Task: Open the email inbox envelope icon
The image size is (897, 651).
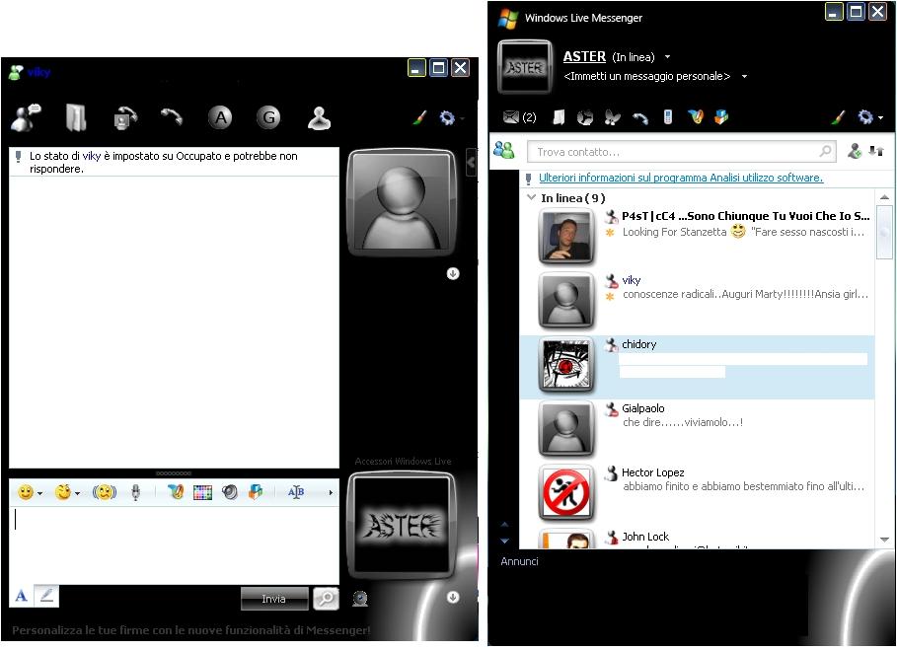Action: 511,117
